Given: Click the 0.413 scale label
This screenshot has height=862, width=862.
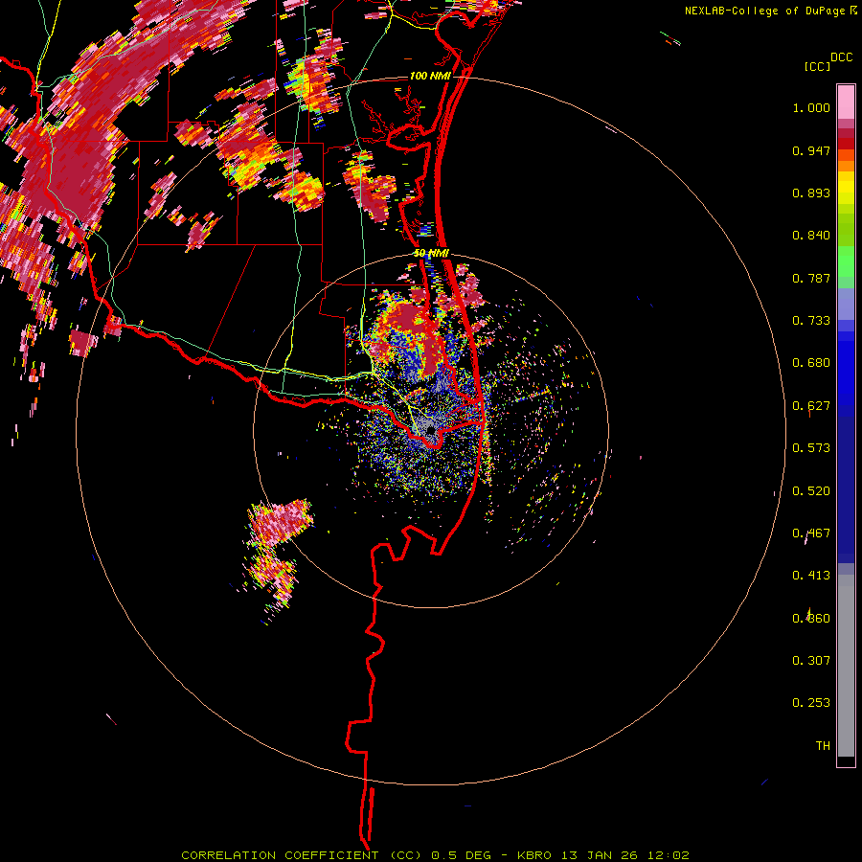Looking at the screenshot, I should point(811,576).
